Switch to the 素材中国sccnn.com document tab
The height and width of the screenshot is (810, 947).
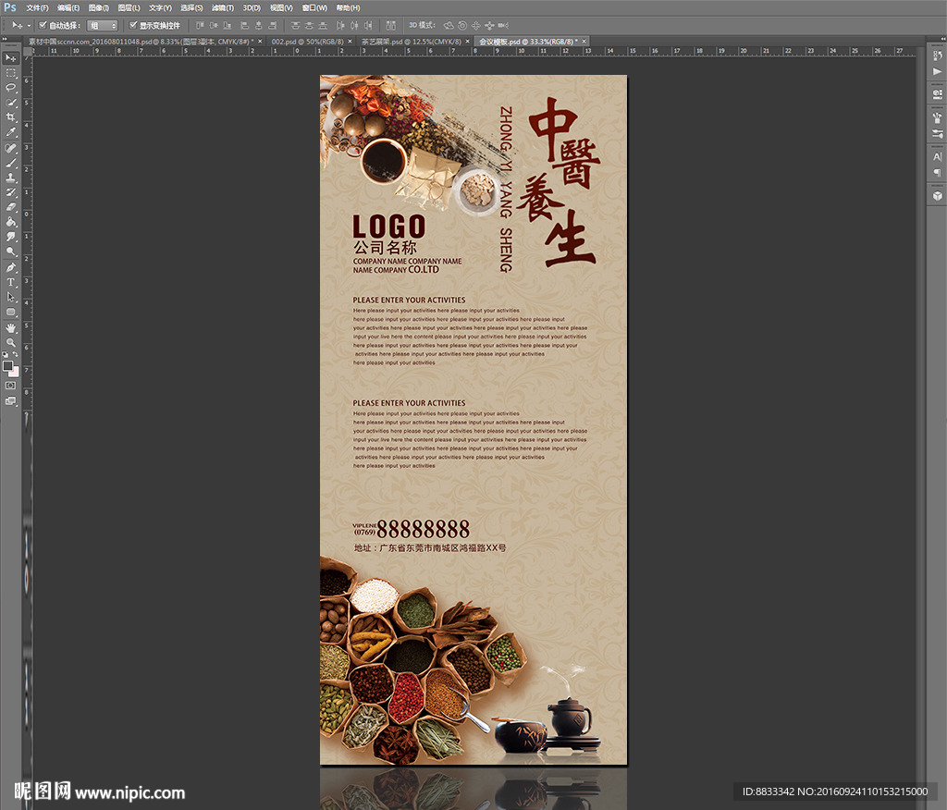[x=141, y=42]
